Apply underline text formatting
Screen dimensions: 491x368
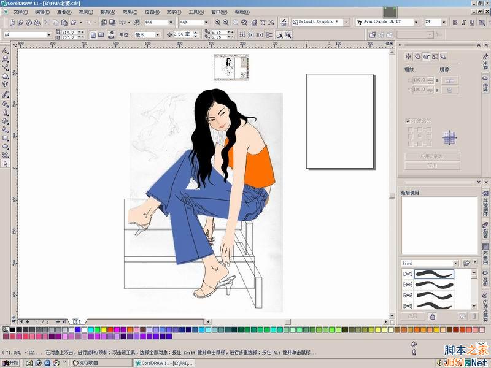coord(472,22)
